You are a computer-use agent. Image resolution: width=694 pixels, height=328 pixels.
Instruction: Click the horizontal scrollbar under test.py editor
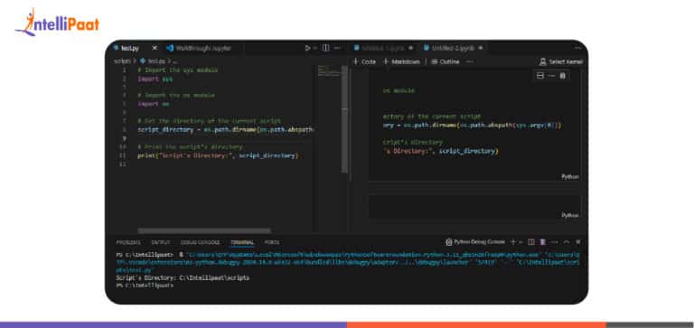(x=204, y=230)
